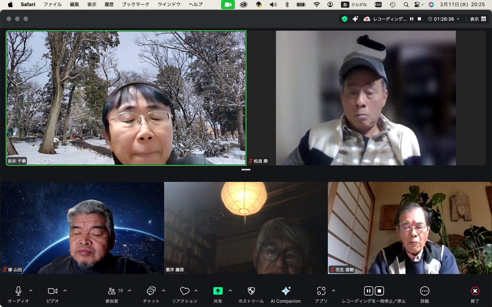Open the Safari app menu
The width and height of the screenshot is (492, 307).
pyautogui.click(x=28, y=5)
